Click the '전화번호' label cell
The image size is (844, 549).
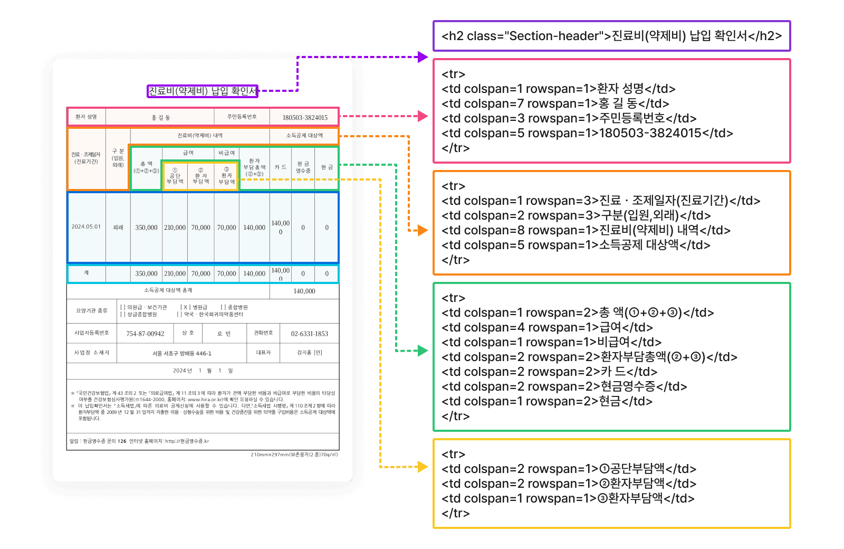263,333
